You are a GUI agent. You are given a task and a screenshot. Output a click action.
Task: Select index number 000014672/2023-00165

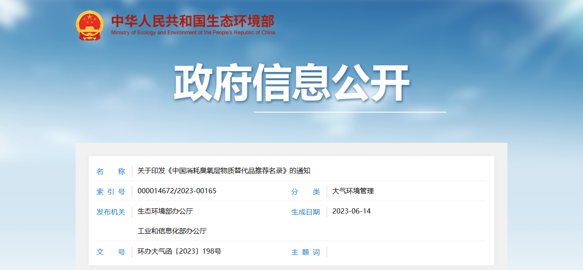(177, 191)
